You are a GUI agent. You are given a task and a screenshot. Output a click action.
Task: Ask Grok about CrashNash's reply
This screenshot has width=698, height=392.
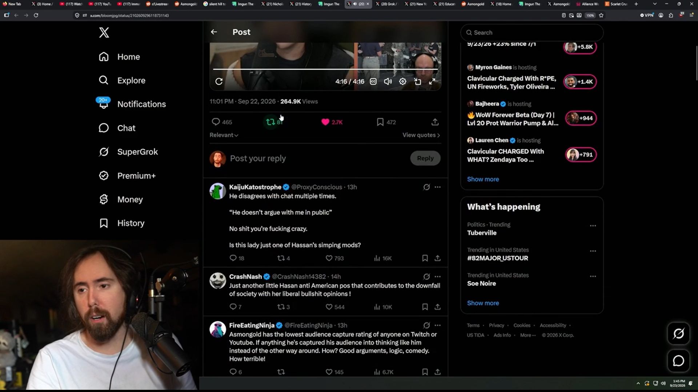pyautogui.click(x=426, y=277)
